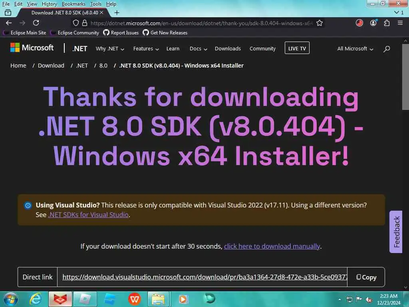Image resolution: width=409 pixels, height=307 pixels.
Task: Open the Firefox account avatar icon
Action: pos(373,23)
